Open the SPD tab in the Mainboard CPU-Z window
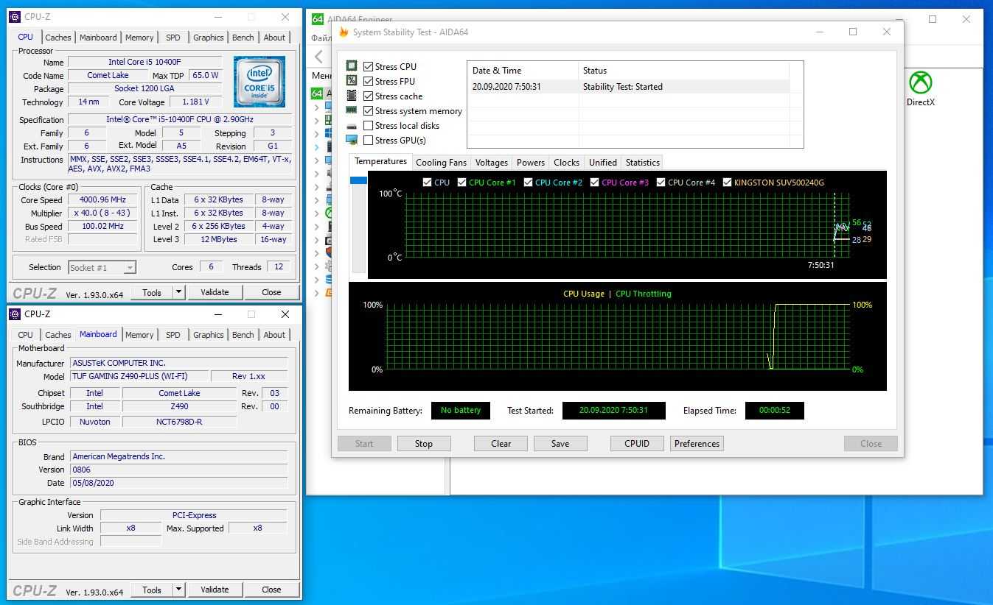993x605 pixels. click(173, 335)
